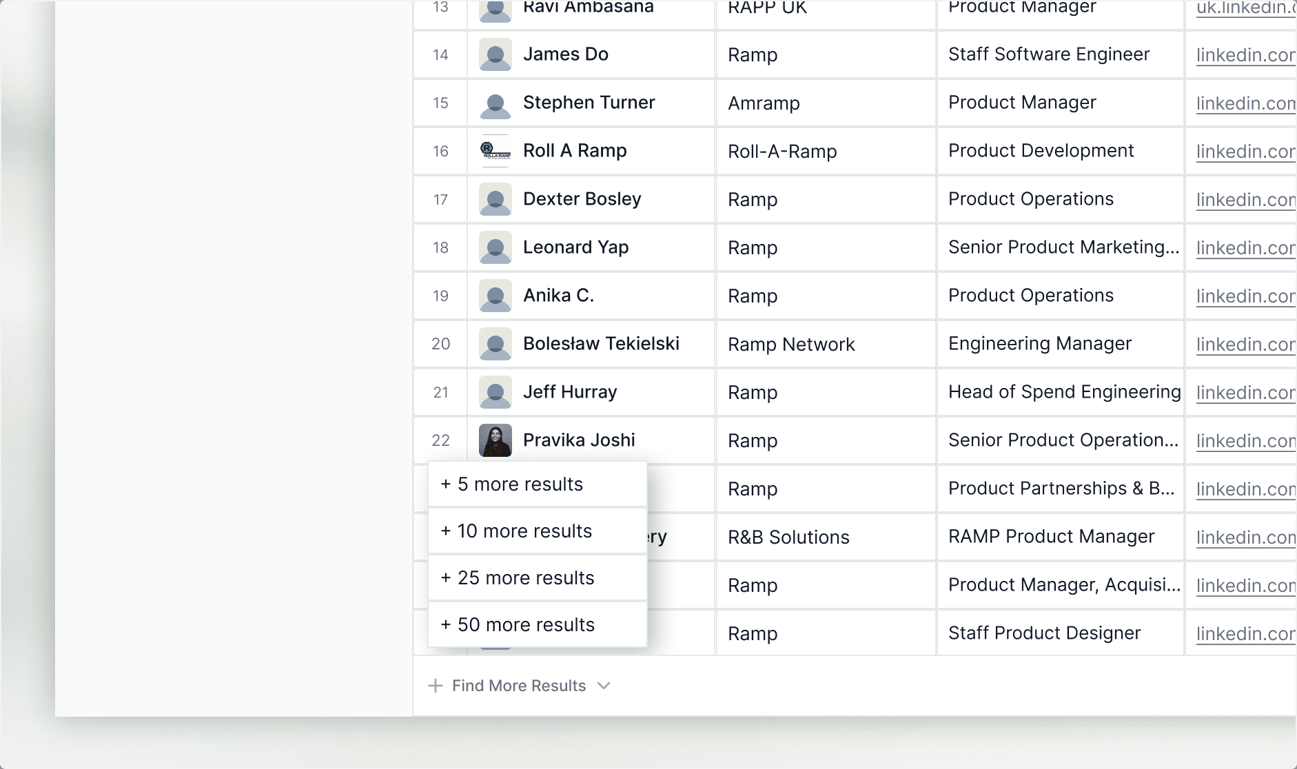Open Roll A Ramp's LinkedIn link
This screenshot has width=1297, height=769.
[x=1246, y=152]
